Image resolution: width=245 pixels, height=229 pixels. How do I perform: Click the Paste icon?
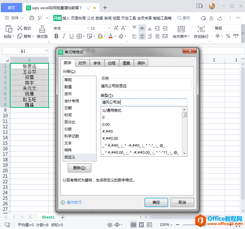click(9, 29)
